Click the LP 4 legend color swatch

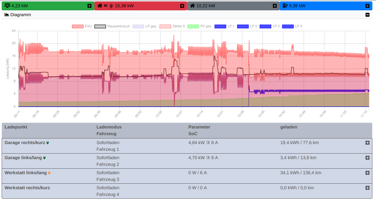[288, 26]
